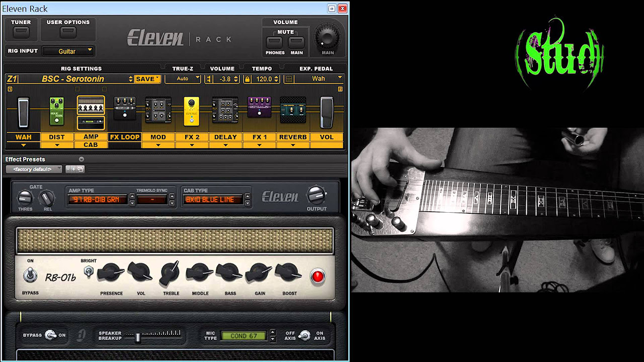Click the OUTPUT level knob
This screenshot has height=362, width=644.
[316, 195]
